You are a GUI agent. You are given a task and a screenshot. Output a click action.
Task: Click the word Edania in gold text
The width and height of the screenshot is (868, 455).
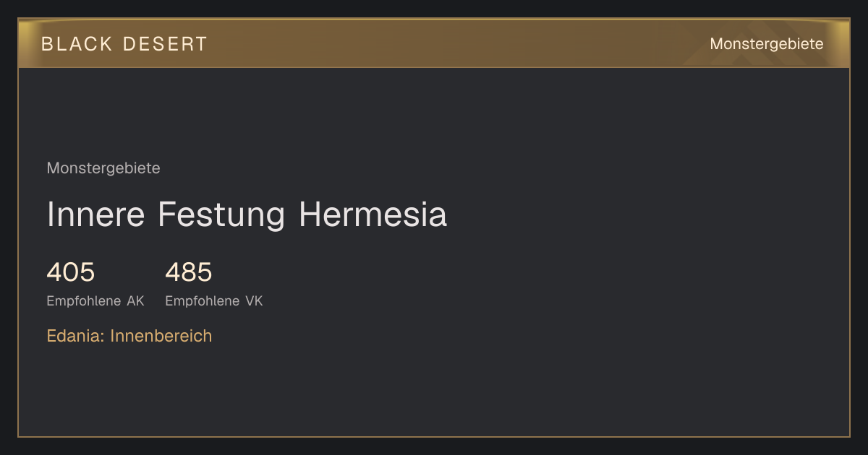tap(75, 336)
